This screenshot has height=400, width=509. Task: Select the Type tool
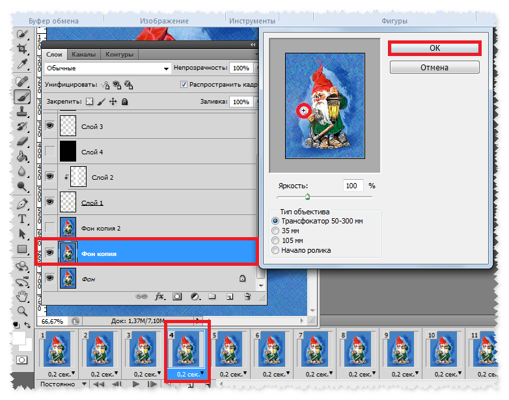click(x=22, y=219)
